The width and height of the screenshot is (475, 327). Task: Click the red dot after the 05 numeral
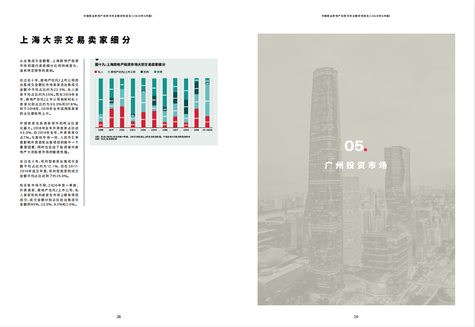tap(365, 150)
